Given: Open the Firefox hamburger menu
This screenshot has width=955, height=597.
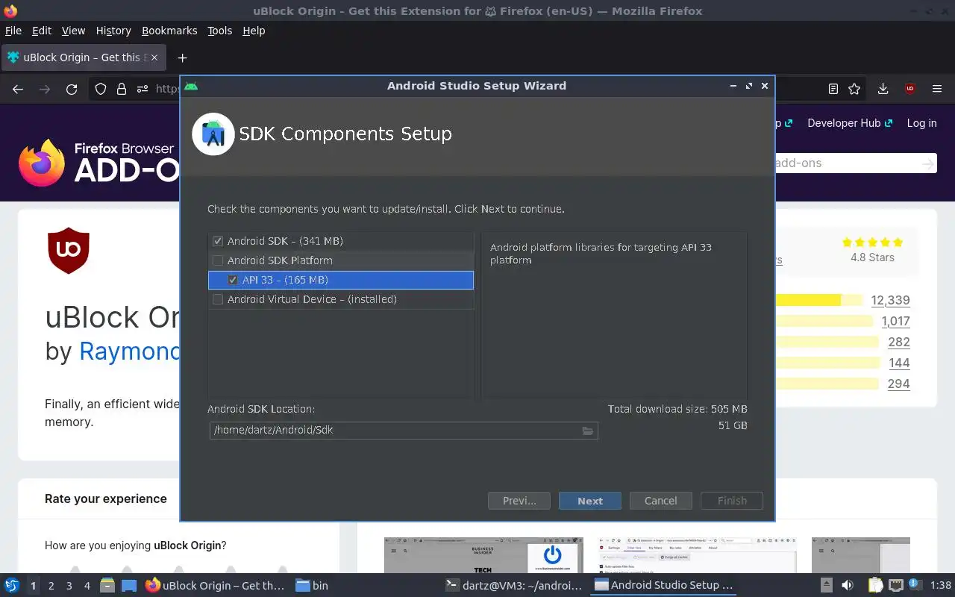Looking at the screenshot, I should tap(937, 89).
